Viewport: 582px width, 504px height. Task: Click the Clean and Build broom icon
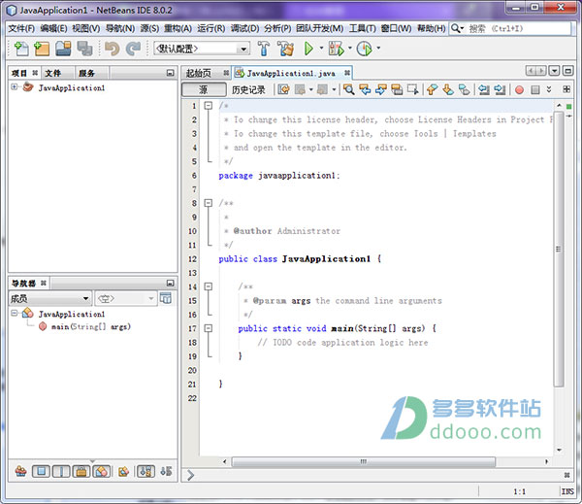click(286, 49)
